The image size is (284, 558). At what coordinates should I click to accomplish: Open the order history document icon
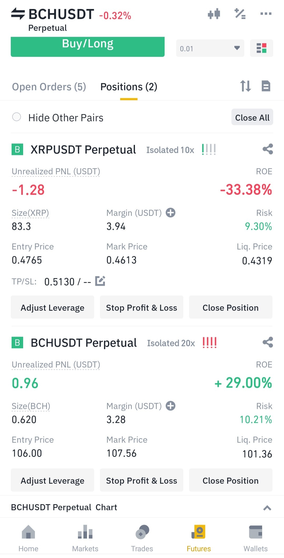point(266,86)
